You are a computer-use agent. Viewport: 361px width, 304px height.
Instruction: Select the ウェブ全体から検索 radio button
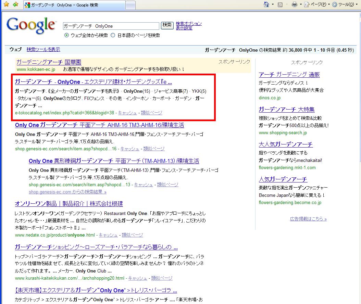coord(67,35)
